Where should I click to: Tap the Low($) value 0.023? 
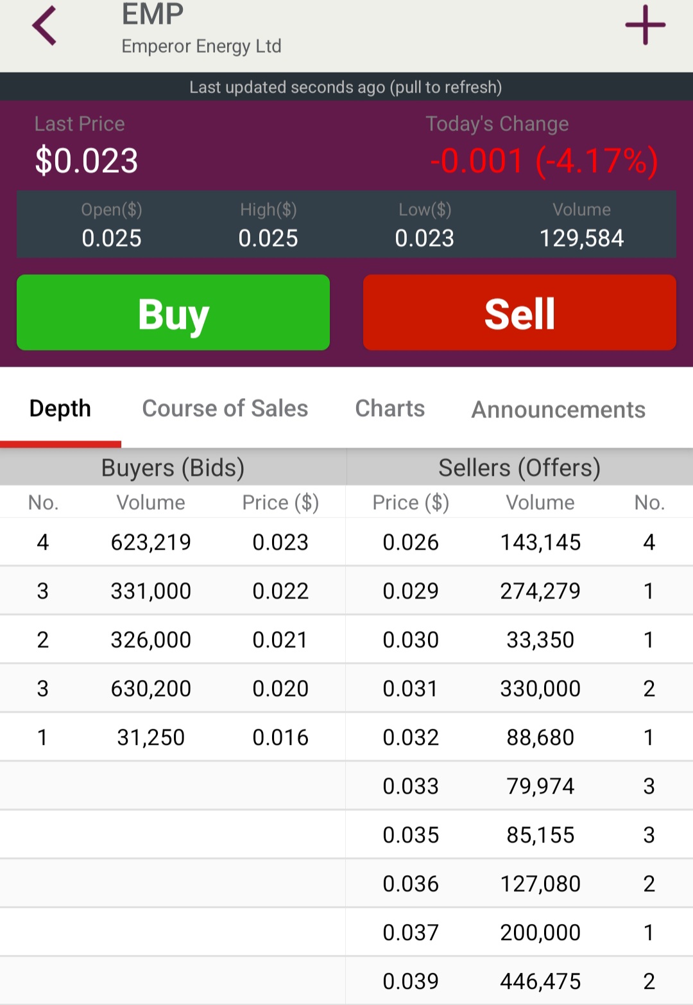[425, 238]
